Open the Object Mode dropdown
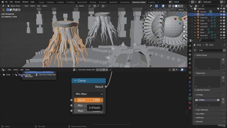The width and height of the screenshot is (227, 128). pyautogui.click(x=15, y=6)
